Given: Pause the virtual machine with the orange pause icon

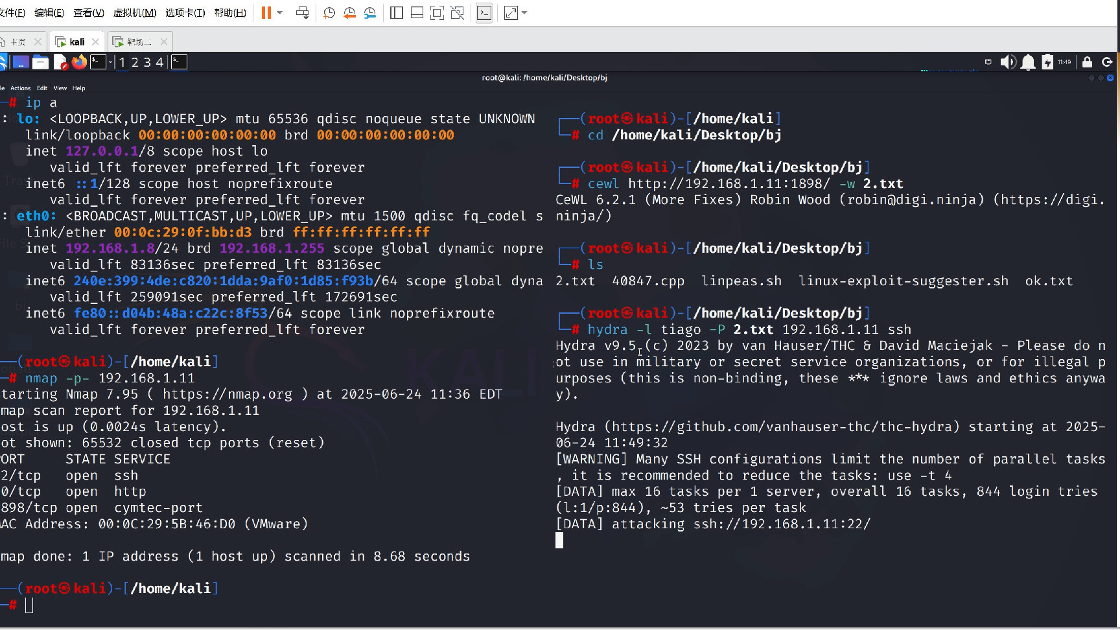Looking at the screenshot, I should (x=266, y=13).
